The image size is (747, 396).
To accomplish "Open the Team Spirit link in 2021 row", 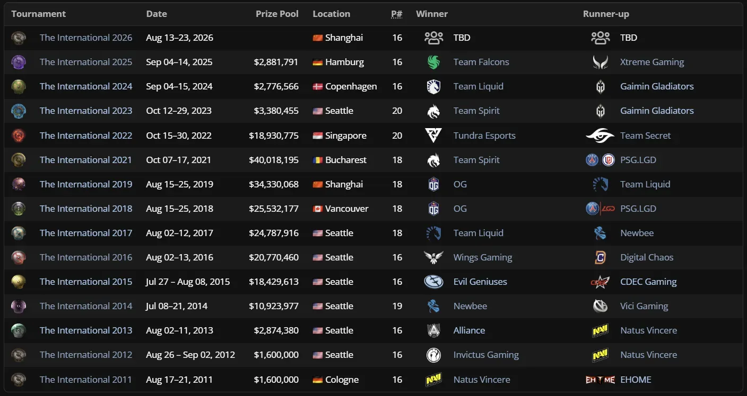I will click(x=476, y=160).
